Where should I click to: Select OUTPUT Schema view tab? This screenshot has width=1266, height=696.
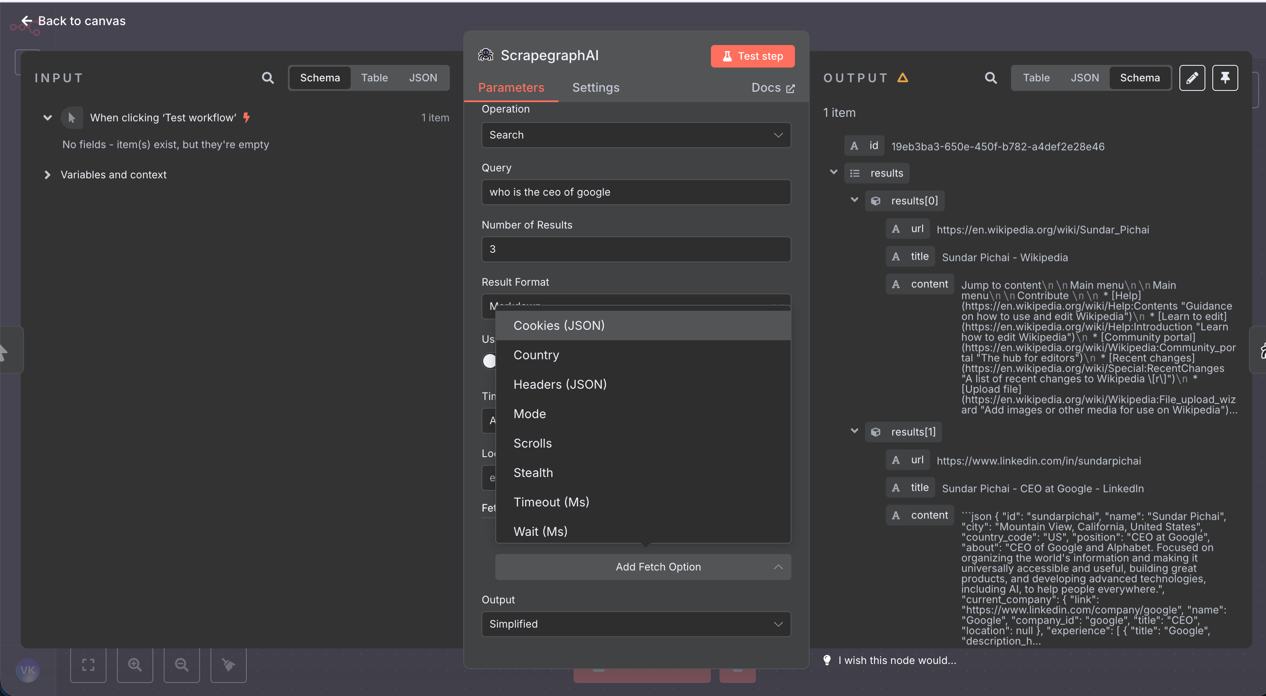(1140, 77)
